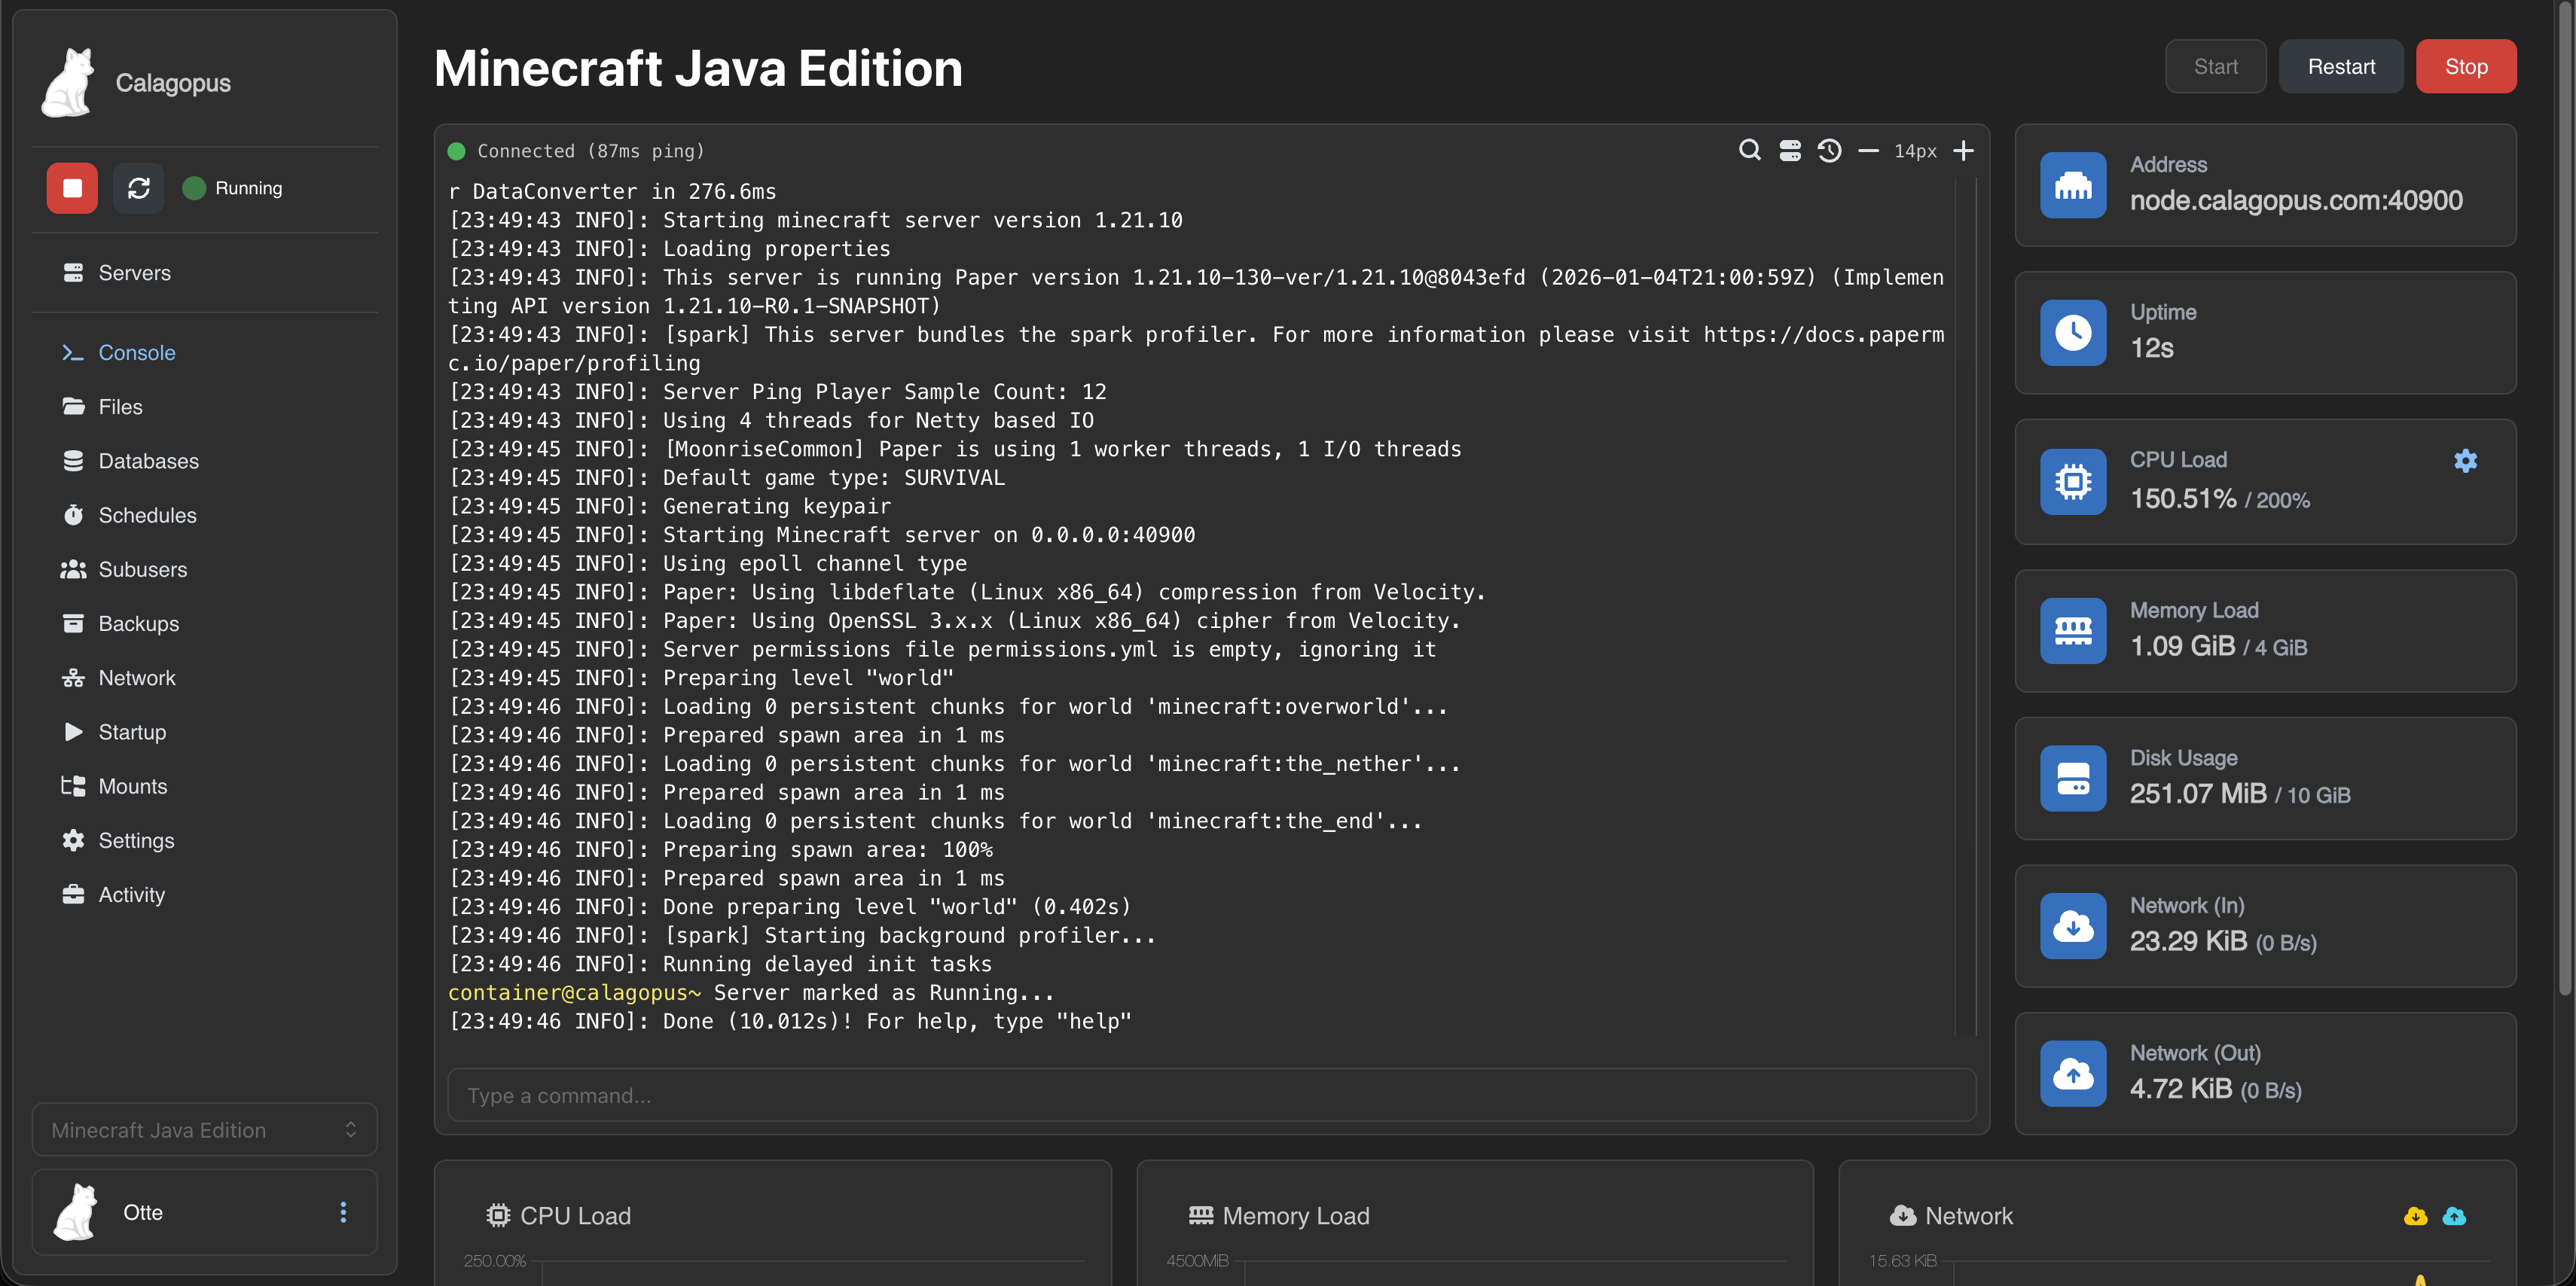Click the Restart button at top
The image size is (2576, 1286).
point(2340,67)
